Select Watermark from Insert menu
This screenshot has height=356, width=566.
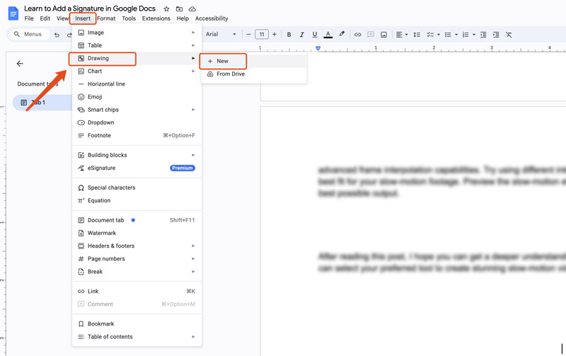[137, 233]
